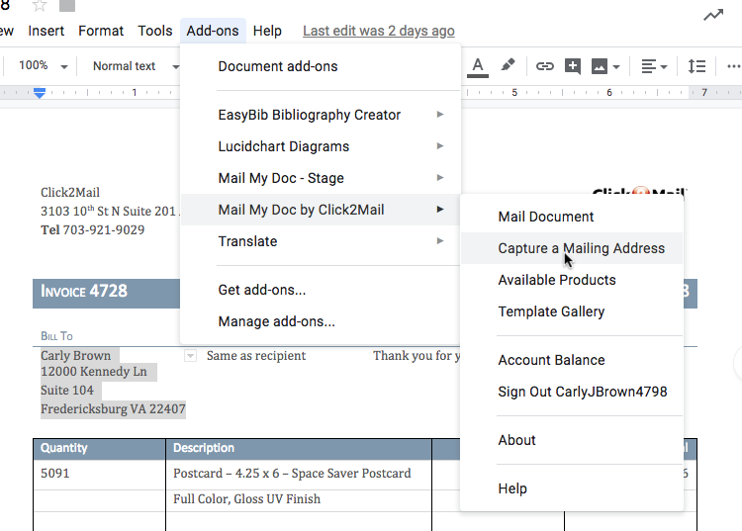Select the highlight color marker icon
The width and height of the screenshot is (742, 531).
point(508,65)
